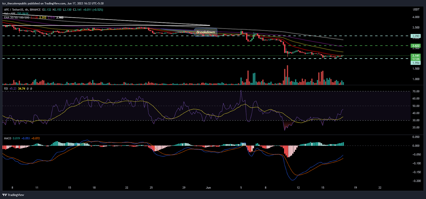
Task: Click the 4.000 price axis value
Action: pyautogui.click(x=416, y=17)
